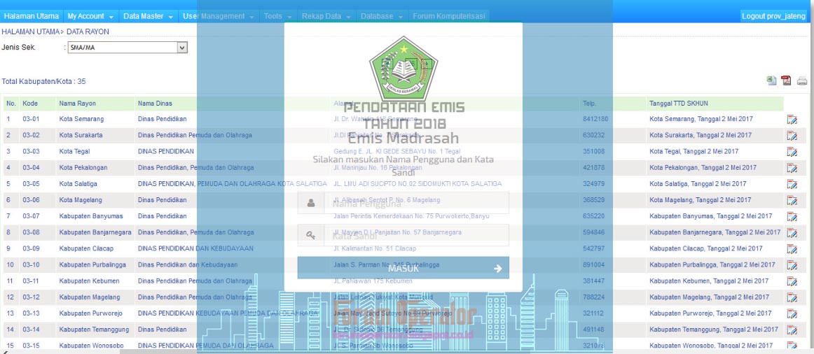Edit the Kota Magelang row
Image resolution: width=814 pixels, height=354 pixels.
[792, 201]
